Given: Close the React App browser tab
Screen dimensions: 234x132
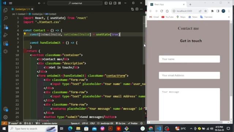Looking at the screenshot, I should click(184, 4).
